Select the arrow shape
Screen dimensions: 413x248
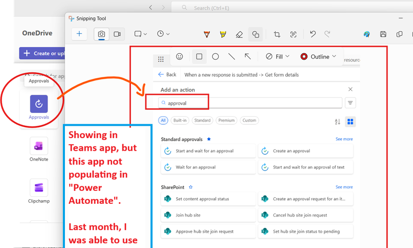[x=248, y=57]
